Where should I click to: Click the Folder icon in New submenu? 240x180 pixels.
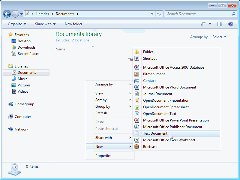pos(137,52)
